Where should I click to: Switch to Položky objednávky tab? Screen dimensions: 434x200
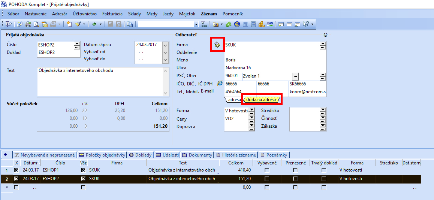click(102, 155)
